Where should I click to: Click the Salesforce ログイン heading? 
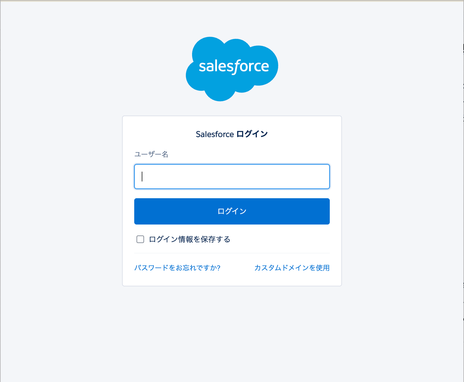click(x=232, y=134)
